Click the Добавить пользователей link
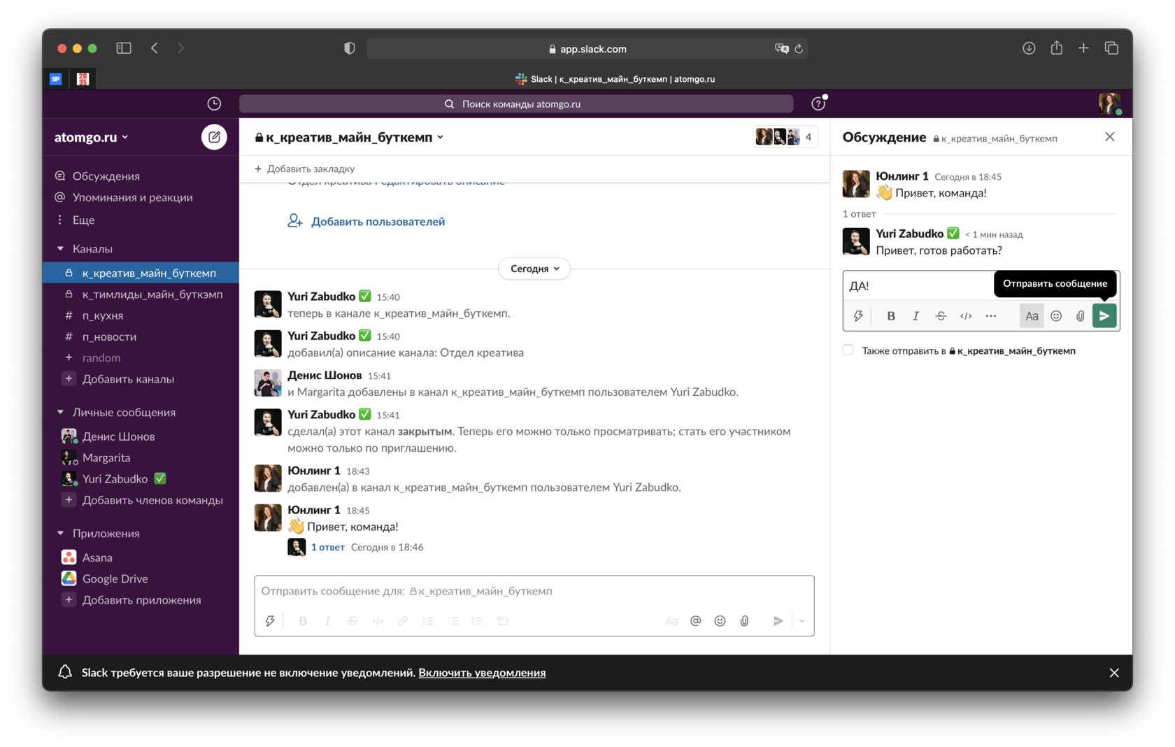1175x747 pixels. [x=378, y=222]
